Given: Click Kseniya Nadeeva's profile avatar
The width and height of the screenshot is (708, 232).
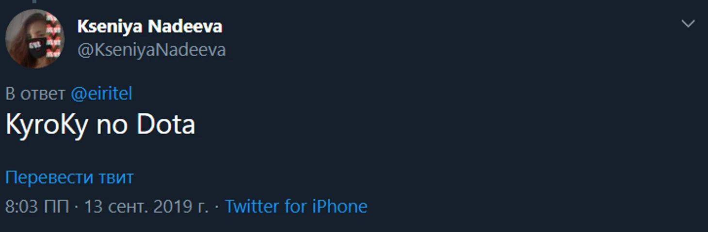Looking at the screenshot, I should pos(34,38).
